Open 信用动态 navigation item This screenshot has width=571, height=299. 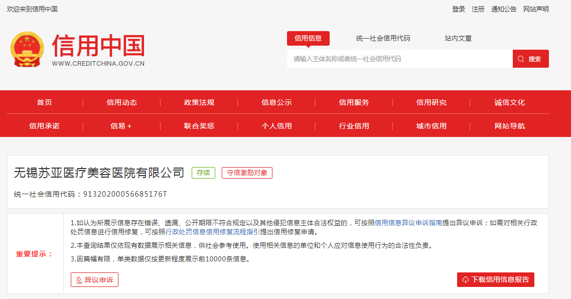[x=121, y=102]
